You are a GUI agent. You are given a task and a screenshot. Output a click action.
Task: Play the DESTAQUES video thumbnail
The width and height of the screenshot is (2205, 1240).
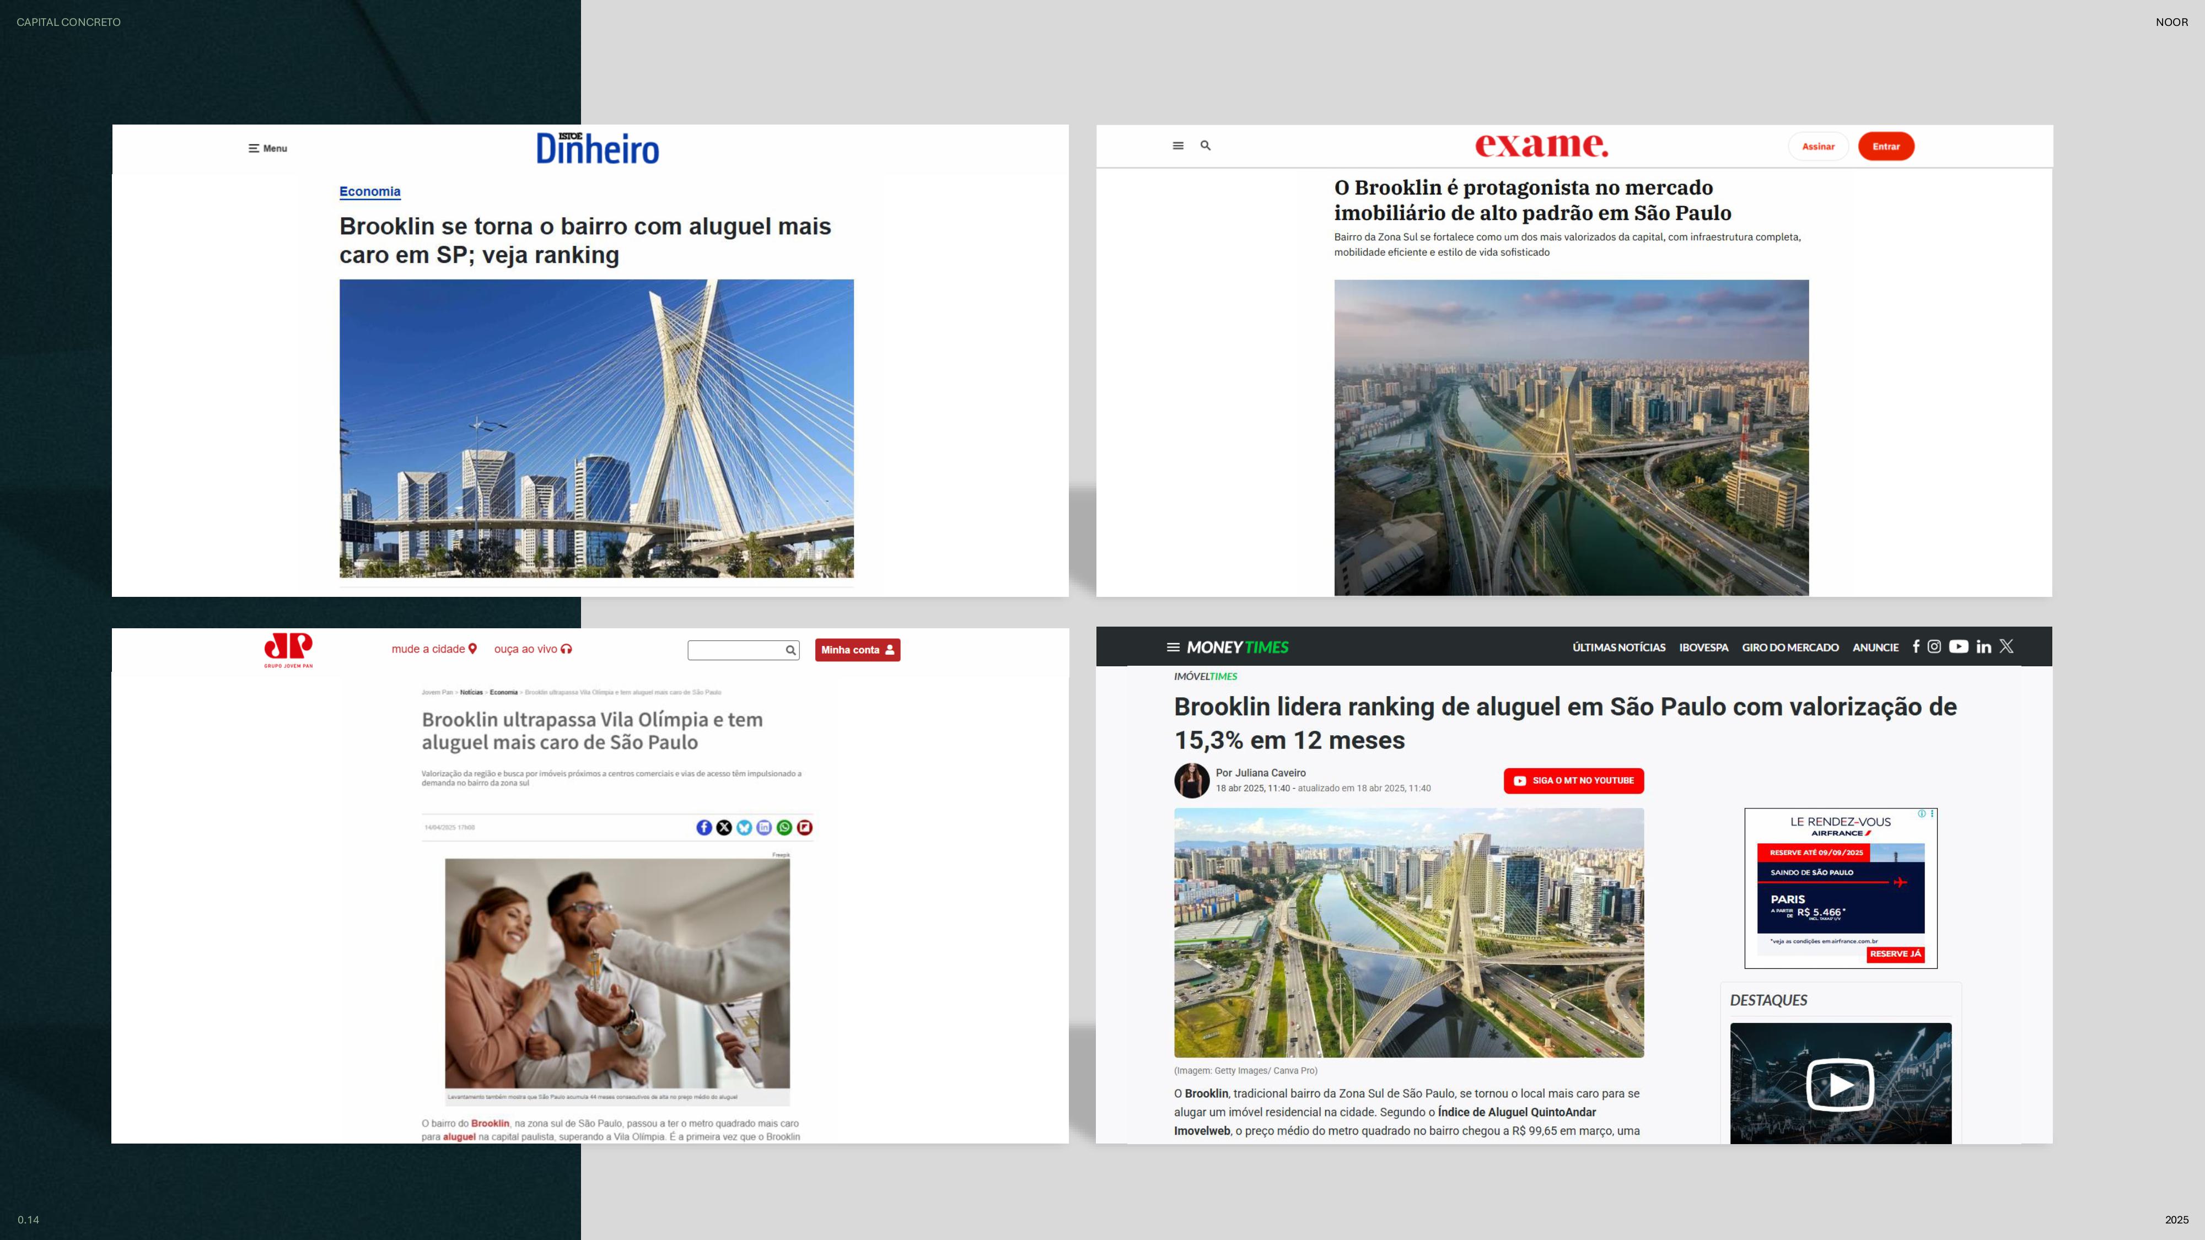pyautogui.click(x=1840, y=1084)
